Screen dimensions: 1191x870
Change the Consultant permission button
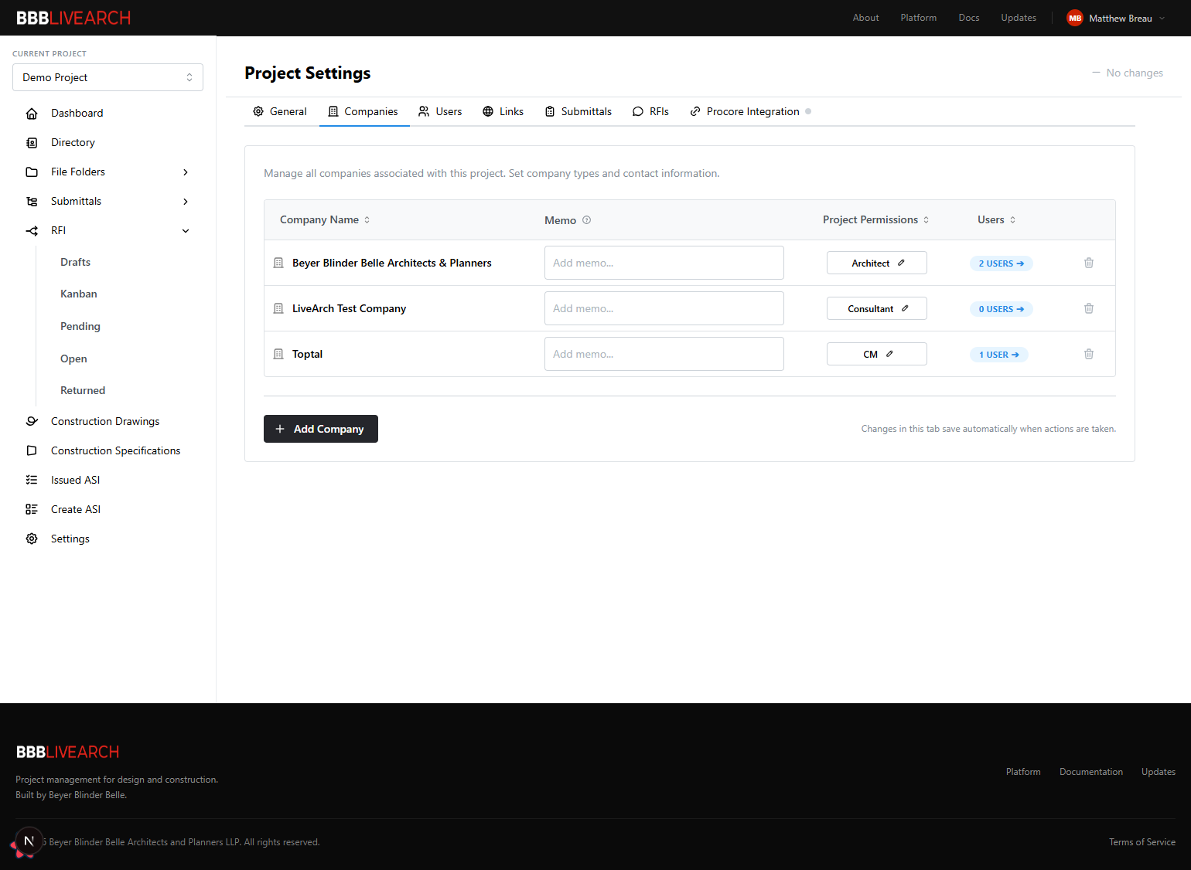[877, 308]
